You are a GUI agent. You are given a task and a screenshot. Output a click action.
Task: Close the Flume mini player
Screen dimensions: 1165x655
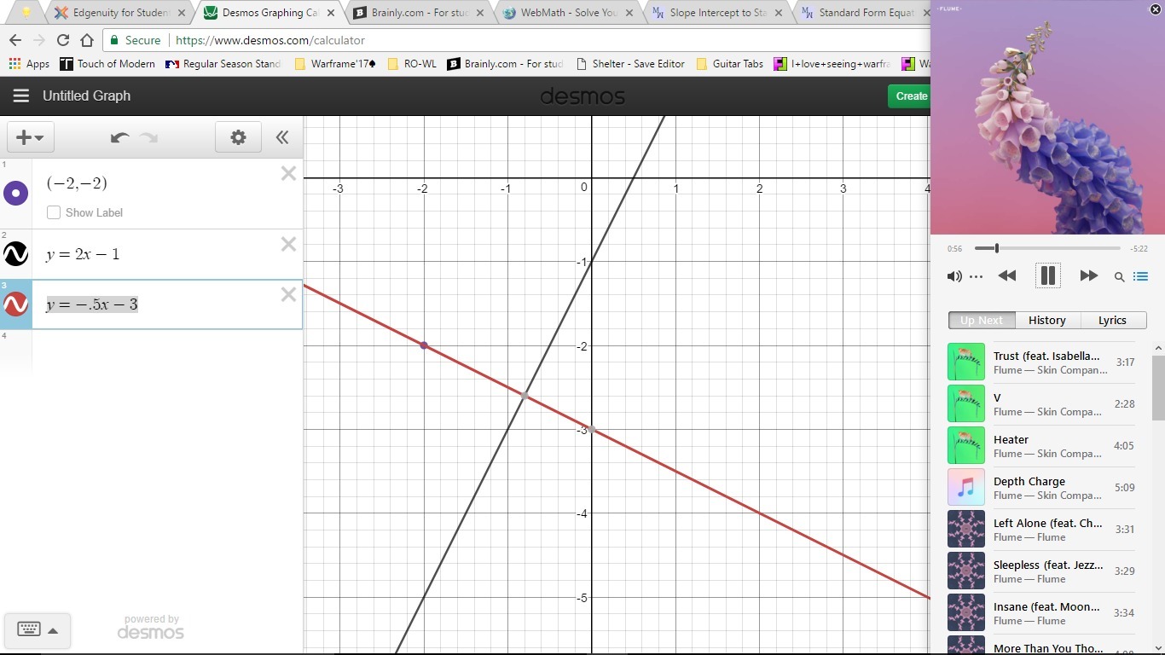pyautogui.click(x=1156, y=9)
